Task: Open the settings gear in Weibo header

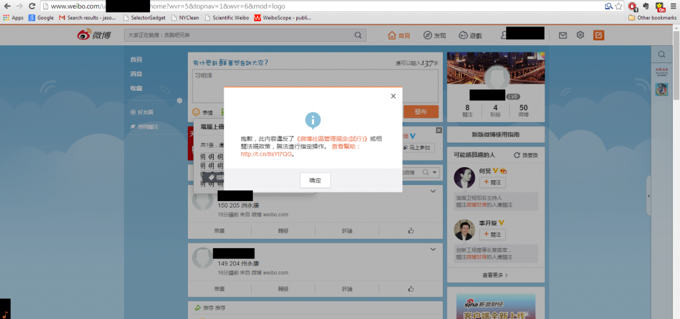Action: (580, 34)
